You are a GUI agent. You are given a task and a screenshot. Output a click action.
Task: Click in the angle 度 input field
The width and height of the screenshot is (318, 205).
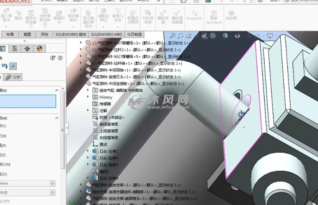(x=25, y=193)
